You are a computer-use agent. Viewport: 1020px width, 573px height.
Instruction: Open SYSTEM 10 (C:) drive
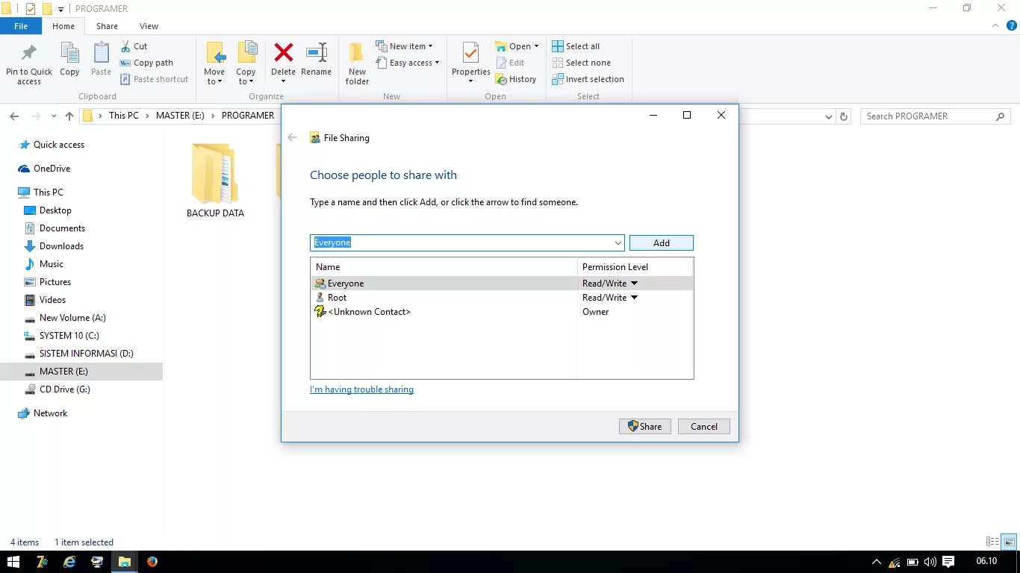click(x=69, y=336)
